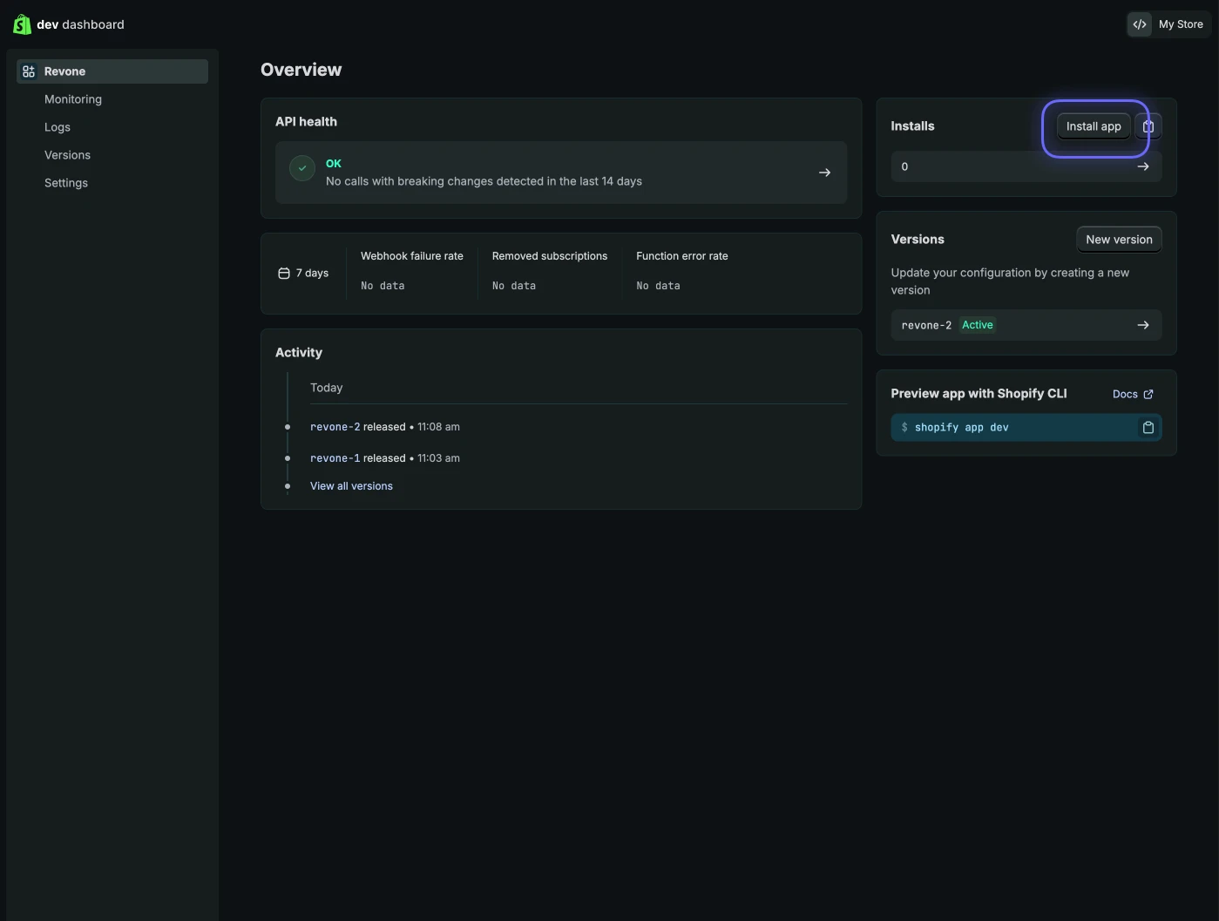Image resolution: width=1219 pixels, height=921 pixels.
Task: Open revone-2 version arrow
Action: click(x=1143, y=325)
